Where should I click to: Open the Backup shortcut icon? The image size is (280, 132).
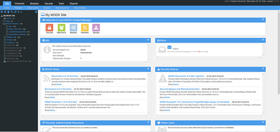tap(96, 28)
